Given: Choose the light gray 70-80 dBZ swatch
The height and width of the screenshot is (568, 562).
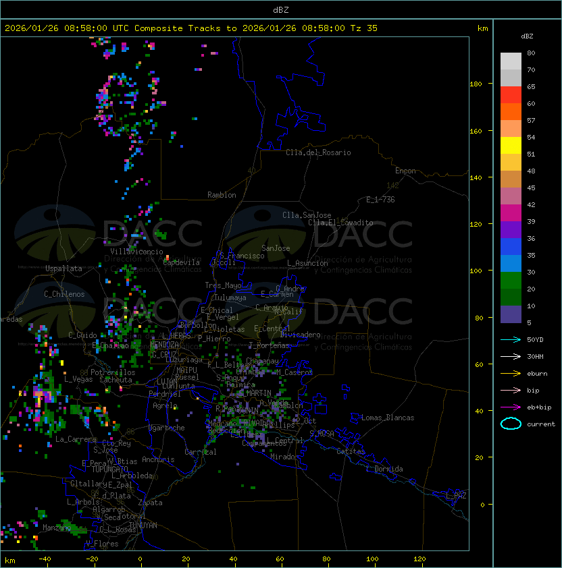Looking at the screenshot, I should (511, 61).
